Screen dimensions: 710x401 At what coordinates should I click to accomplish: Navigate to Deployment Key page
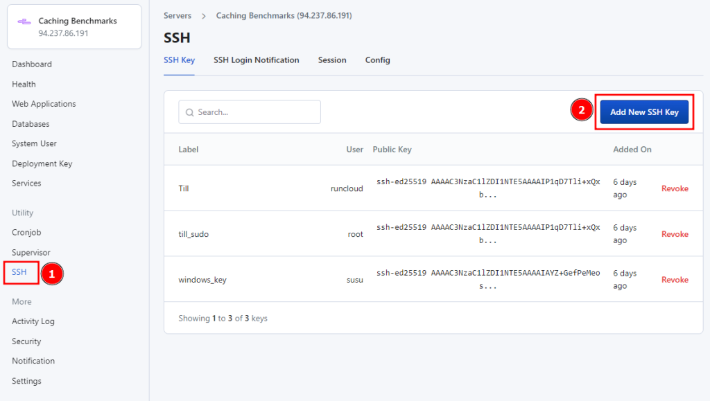[x=42, y=164]
